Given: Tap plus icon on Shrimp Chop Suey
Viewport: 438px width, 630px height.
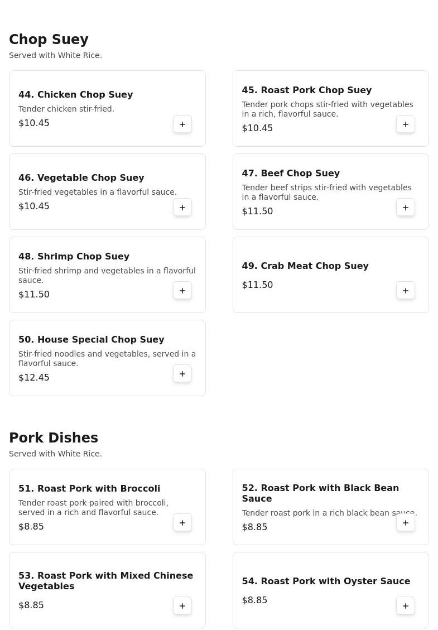Looking at the screenshot, I should pos(182,291).
